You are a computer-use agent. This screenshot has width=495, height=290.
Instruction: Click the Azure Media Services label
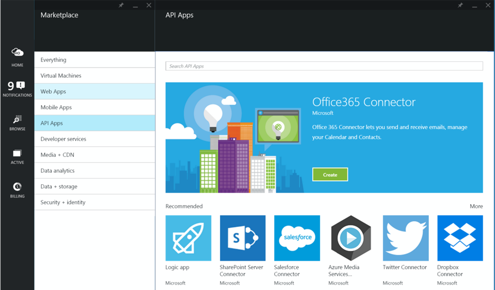[344, 270]
